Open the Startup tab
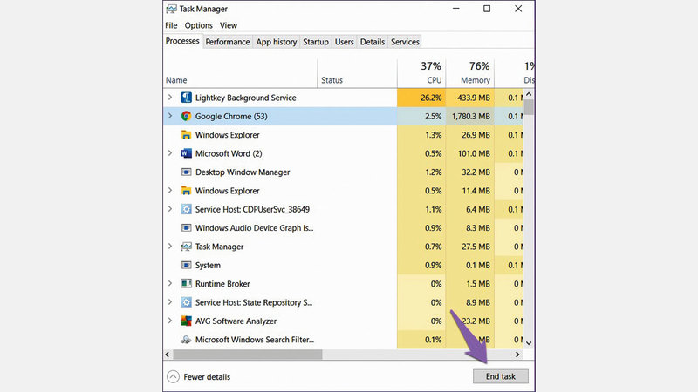 (316, 42)
